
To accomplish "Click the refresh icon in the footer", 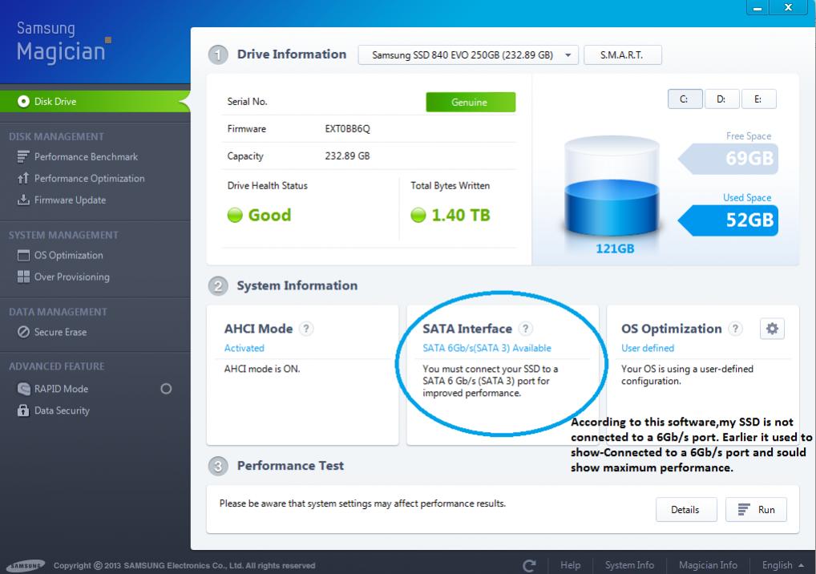I will point(529,565).
